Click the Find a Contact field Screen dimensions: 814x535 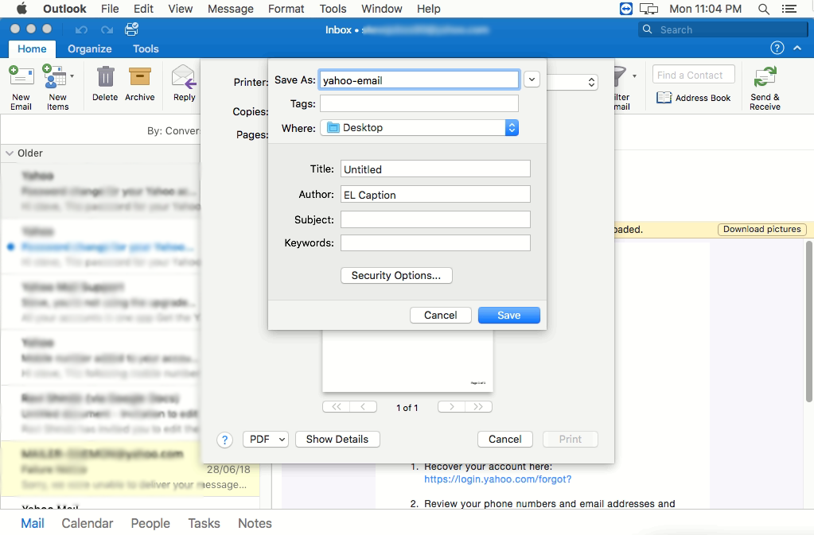694,75
